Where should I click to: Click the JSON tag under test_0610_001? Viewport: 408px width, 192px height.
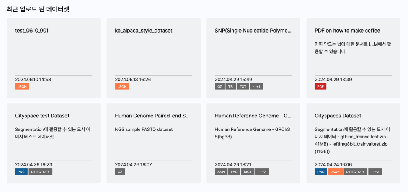(22, 87)
